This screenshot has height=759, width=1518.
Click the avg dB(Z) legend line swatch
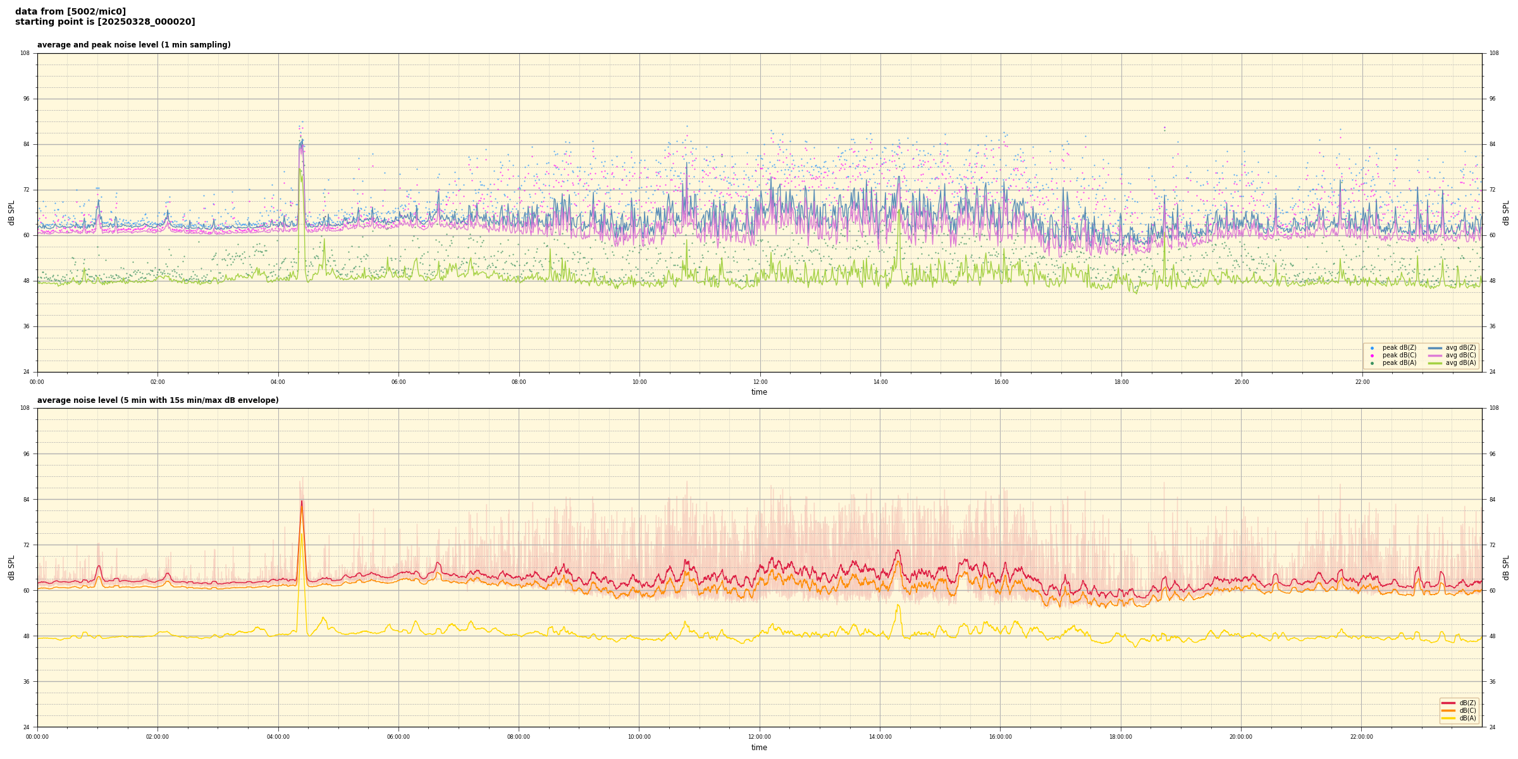pos(1435,348)
